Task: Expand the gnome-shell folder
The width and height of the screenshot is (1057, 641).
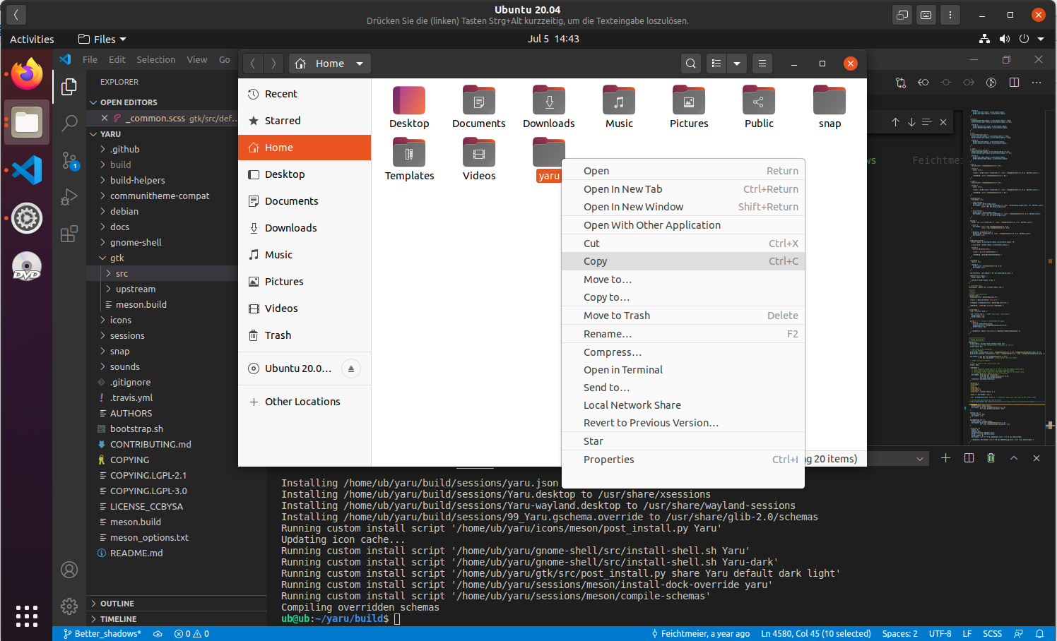Action: point(103,242)
